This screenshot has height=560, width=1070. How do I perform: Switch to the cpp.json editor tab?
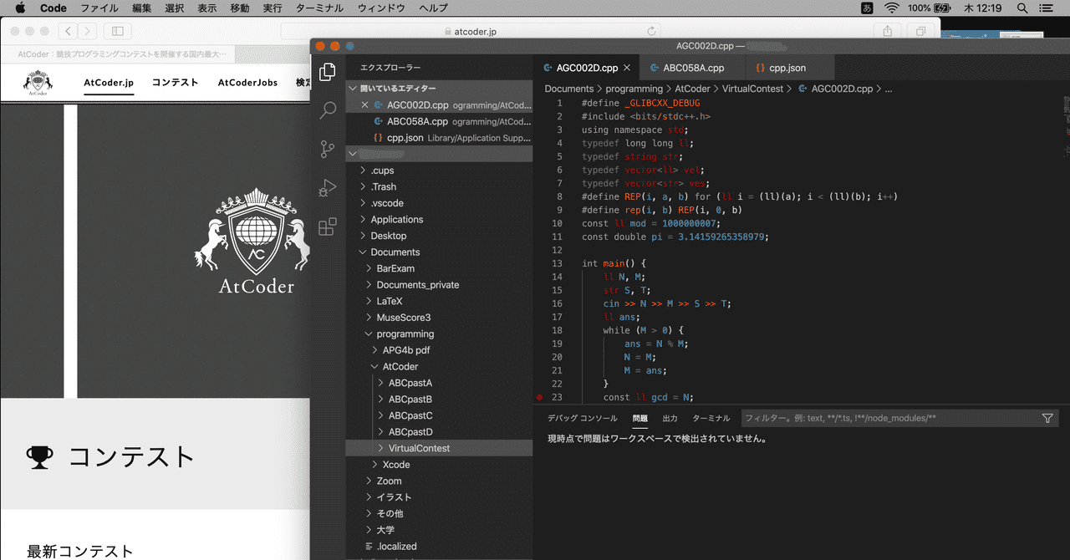pyautogui.click(x=787, y=68)
